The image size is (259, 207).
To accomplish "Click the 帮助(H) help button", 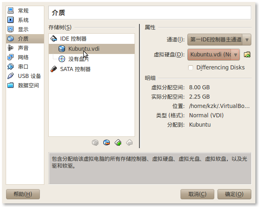I will [x=23, y=194].
